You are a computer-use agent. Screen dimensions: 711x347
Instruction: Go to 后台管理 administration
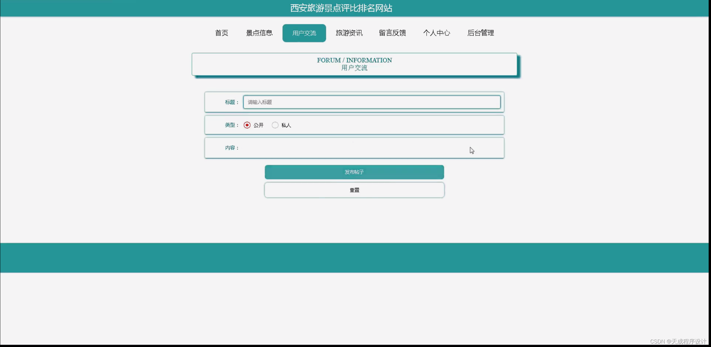click(481, 33)
